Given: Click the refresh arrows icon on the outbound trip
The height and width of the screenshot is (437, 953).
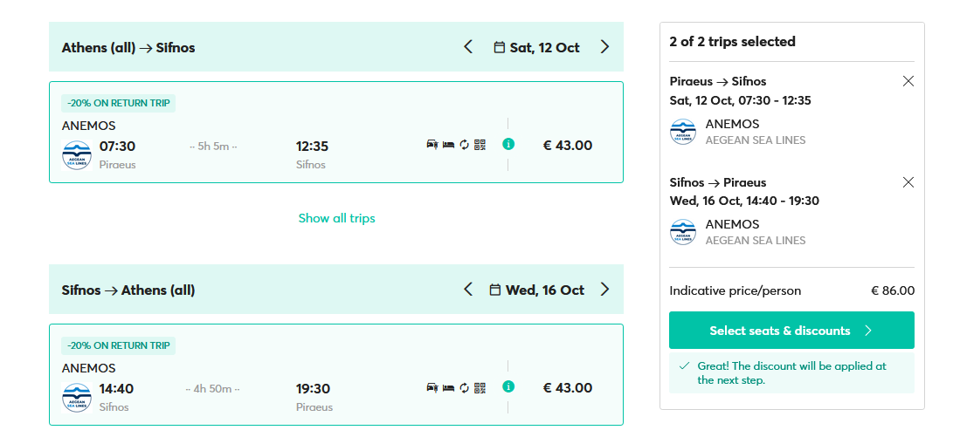Looking at the screenshot, I should pos(464,144).
